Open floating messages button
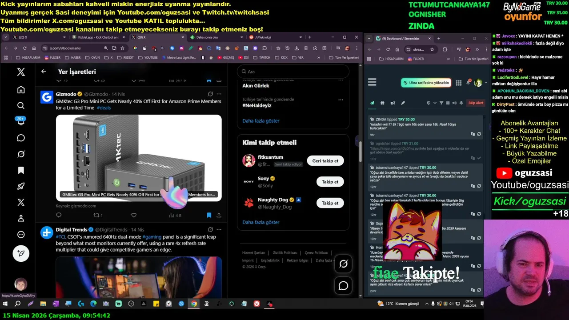569x320 pixels. point(343,285)
